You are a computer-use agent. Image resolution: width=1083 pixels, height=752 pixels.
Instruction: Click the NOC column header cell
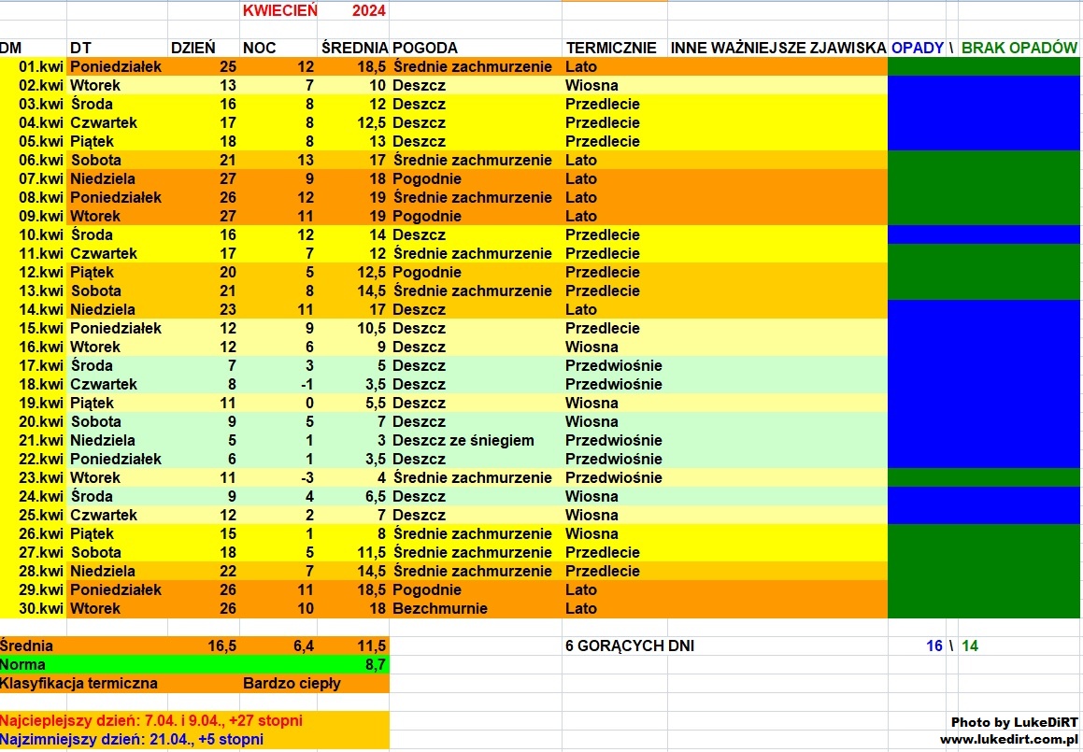tap(260, 48)
